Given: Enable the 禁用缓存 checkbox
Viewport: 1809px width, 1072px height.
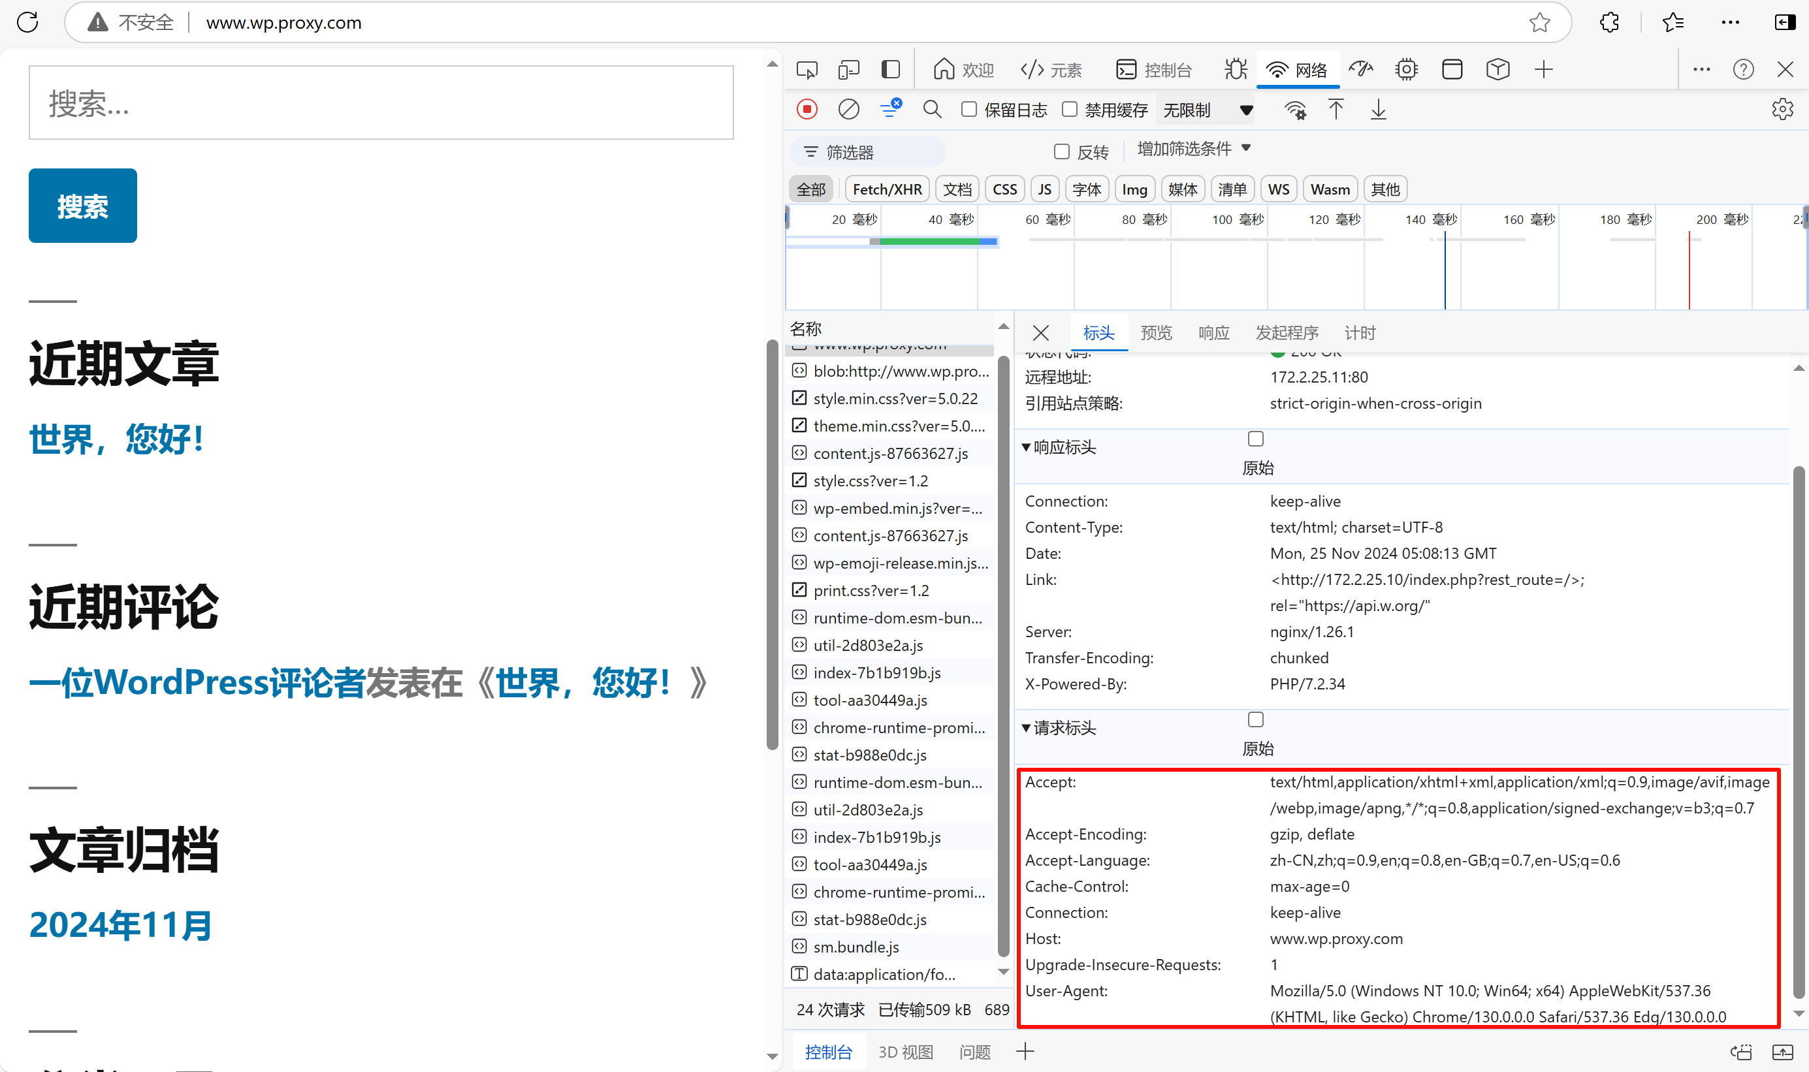Looking at the screenshot, I should [x=1069, y=110].
